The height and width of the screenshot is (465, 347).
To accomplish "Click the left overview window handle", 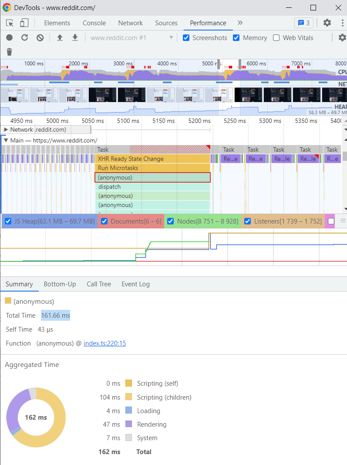I will pos(219,64).
